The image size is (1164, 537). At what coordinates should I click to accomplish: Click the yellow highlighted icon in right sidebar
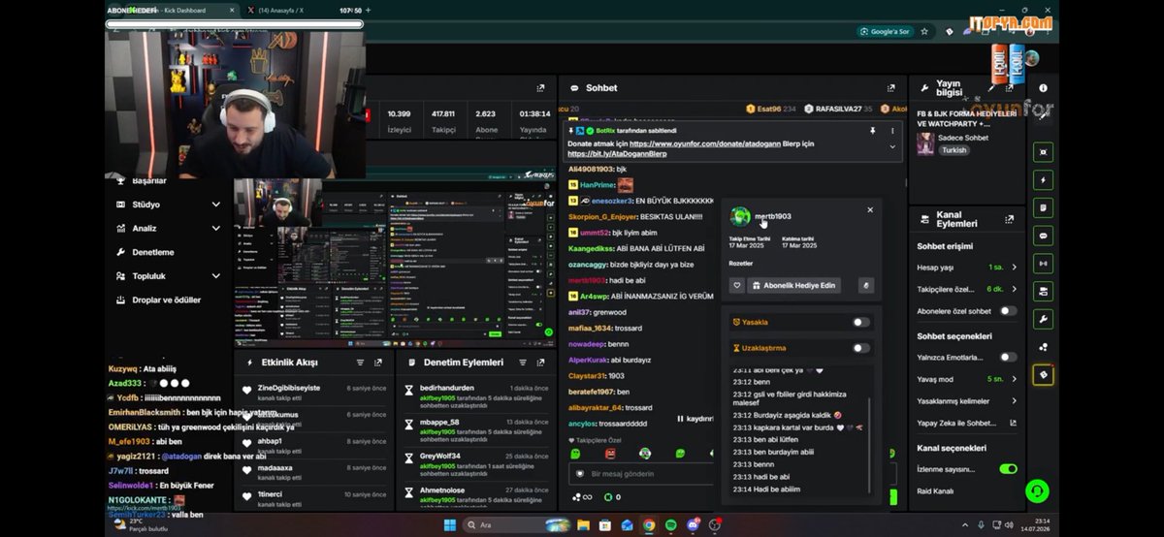click(x=1043, y=375)
